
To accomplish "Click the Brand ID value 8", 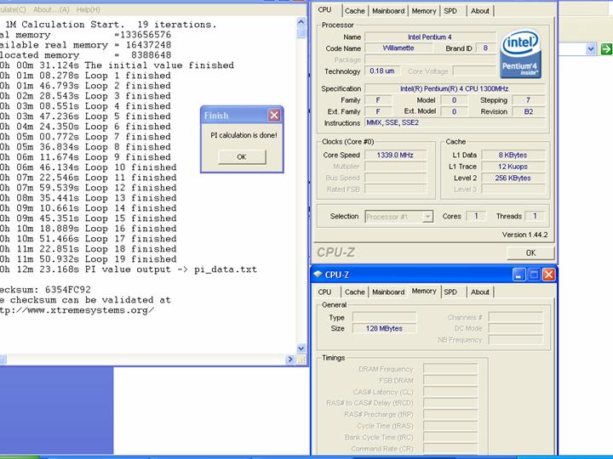I will [x=485, y=48].
